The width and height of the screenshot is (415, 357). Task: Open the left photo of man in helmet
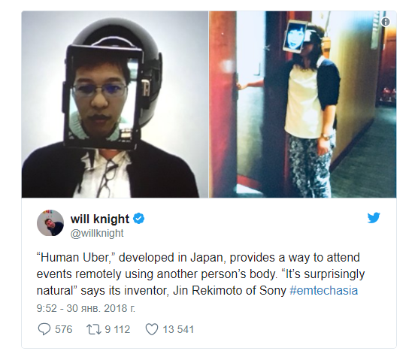click(x=115, y=104)
